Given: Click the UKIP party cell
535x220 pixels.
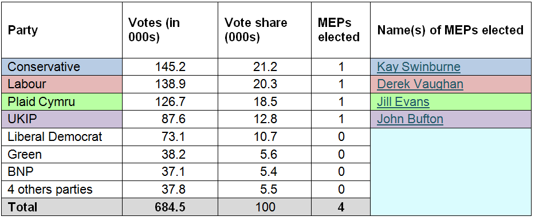Looking at the screenshot, I should pyautogui.click(x=62, y=119).
